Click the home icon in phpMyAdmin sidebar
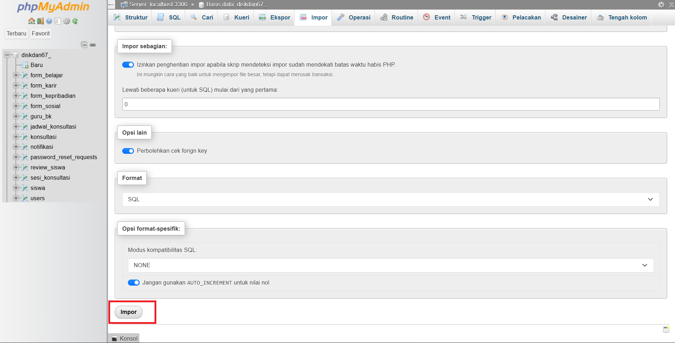 click(31, 21)
